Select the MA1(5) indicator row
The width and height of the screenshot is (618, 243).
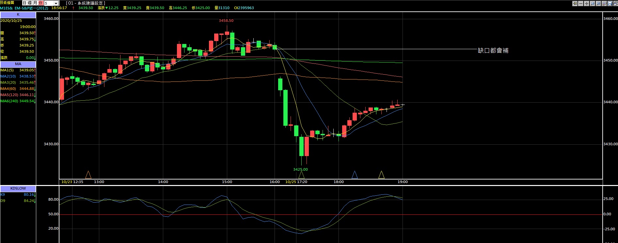click(18, 70)
